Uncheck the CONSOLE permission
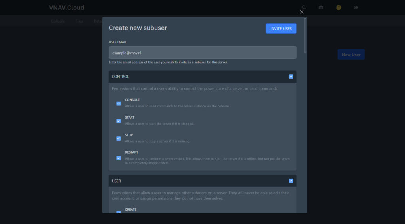Screen dimensions: 405x224 pos(119,104)
